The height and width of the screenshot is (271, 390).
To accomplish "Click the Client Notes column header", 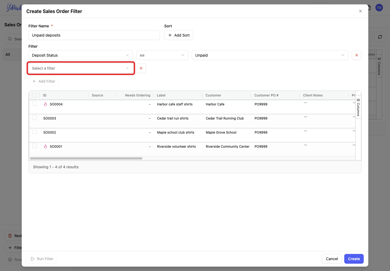I will [x=313, y=95].
